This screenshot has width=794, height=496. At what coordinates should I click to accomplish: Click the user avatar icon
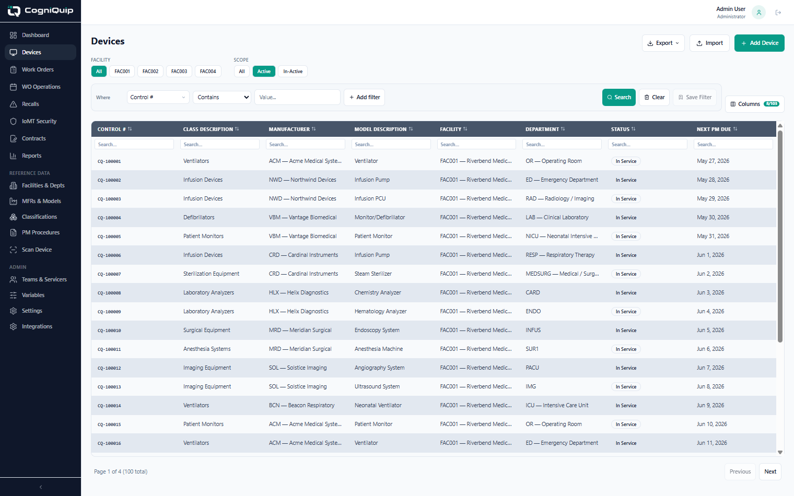coord(758,13)
